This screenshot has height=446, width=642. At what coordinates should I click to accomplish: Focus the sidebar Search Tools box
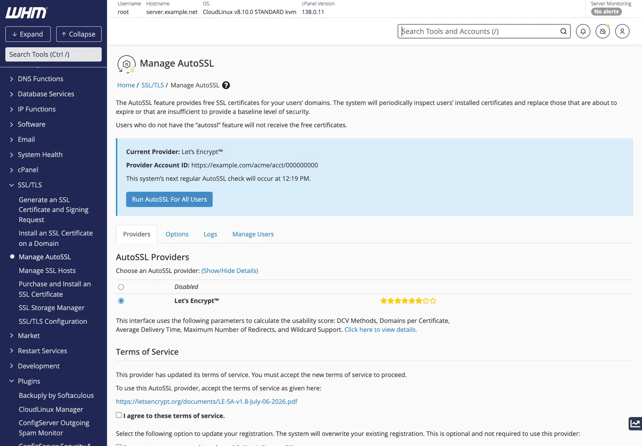coord(53,55)
